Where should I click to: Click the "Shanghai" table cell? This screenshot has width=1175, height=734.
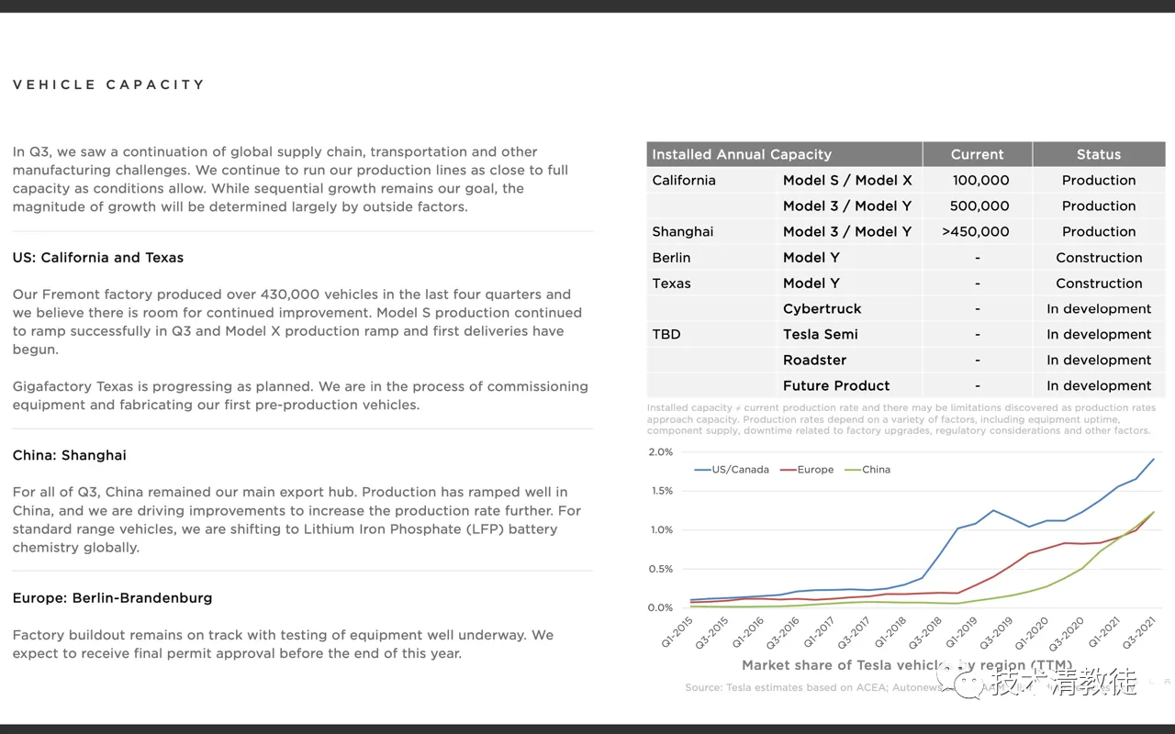[x=683, y=231]
